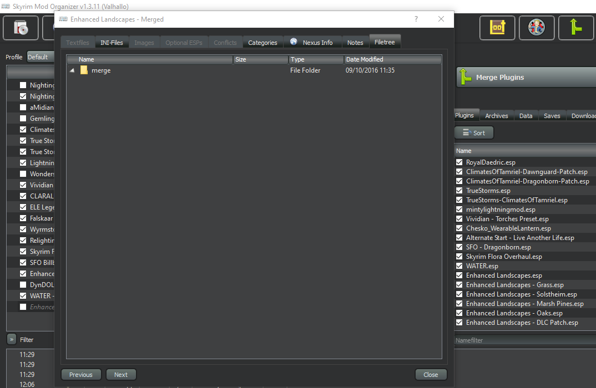This screenshot has height=388, width=596.
Task: Uncheck Alternate Start - Live Another Life.esp
Action: tap(459, 238)
